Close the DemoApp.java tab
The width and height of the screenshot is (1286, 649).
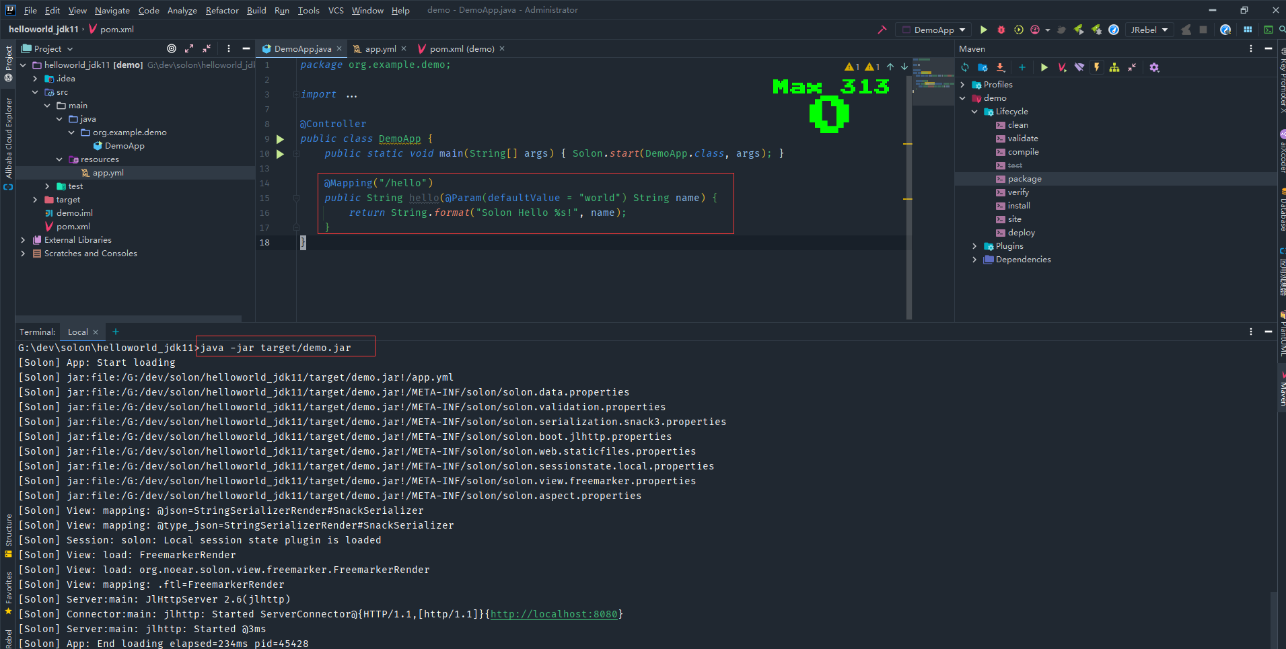[339, 48]
